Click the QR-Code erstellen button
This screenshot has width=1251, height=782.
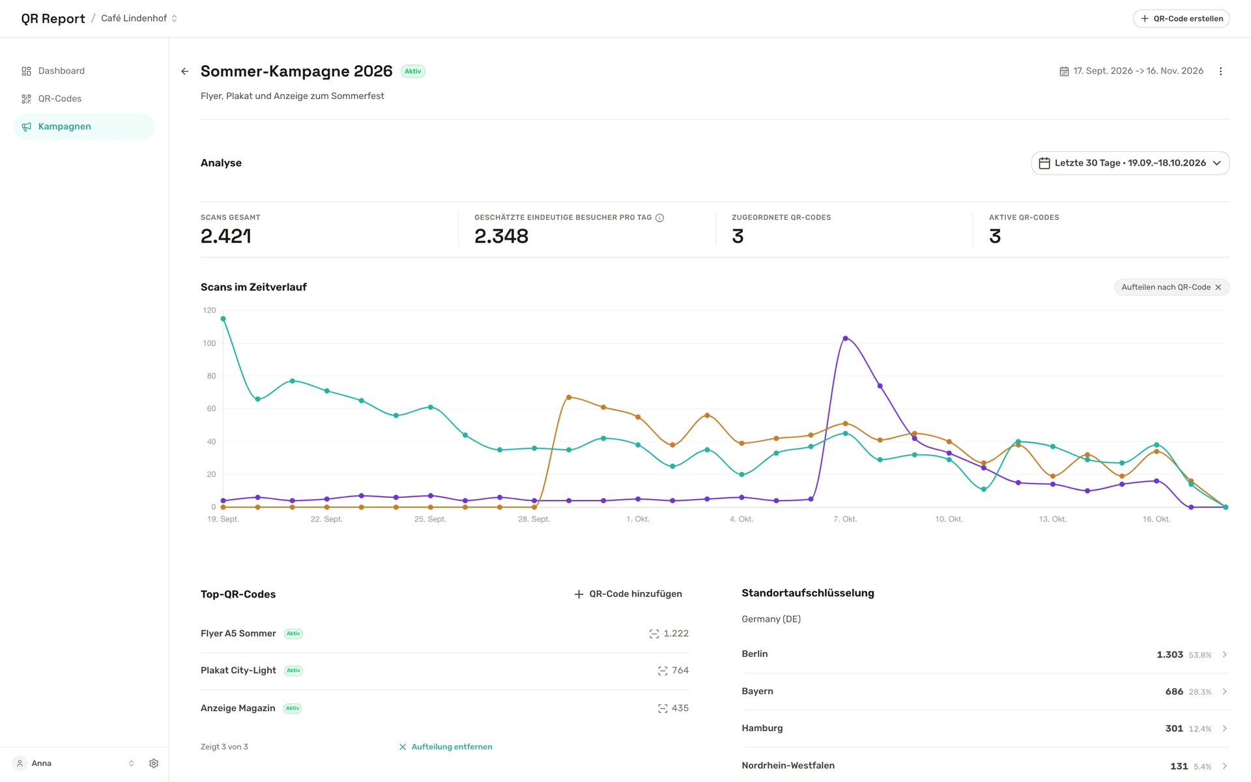tap(1181, 18)
